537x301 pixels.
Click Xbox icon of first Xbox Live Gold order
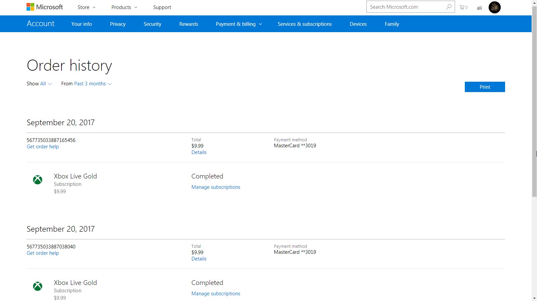(38, 180)
